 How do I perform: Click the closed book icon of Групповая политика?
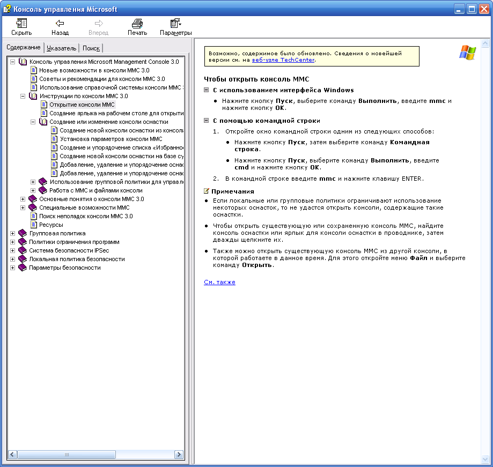(x=23, y=233)
